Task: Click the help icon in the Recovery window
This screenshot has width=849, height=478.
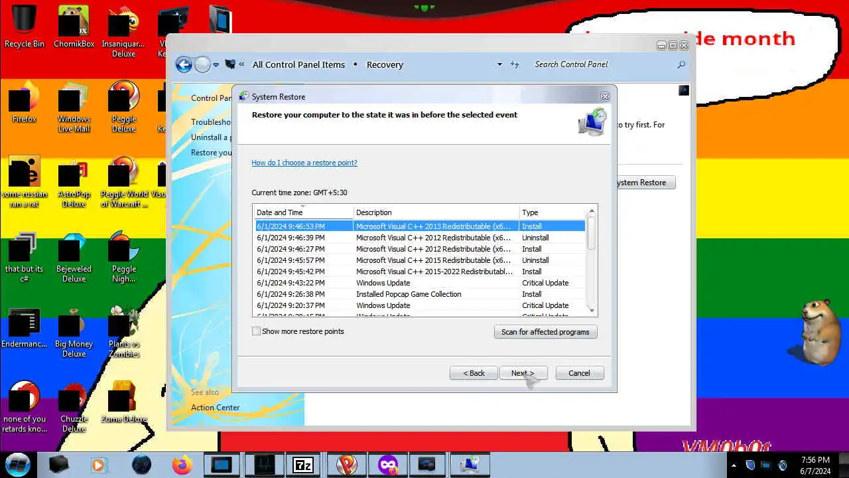Action: click(684, 90)
